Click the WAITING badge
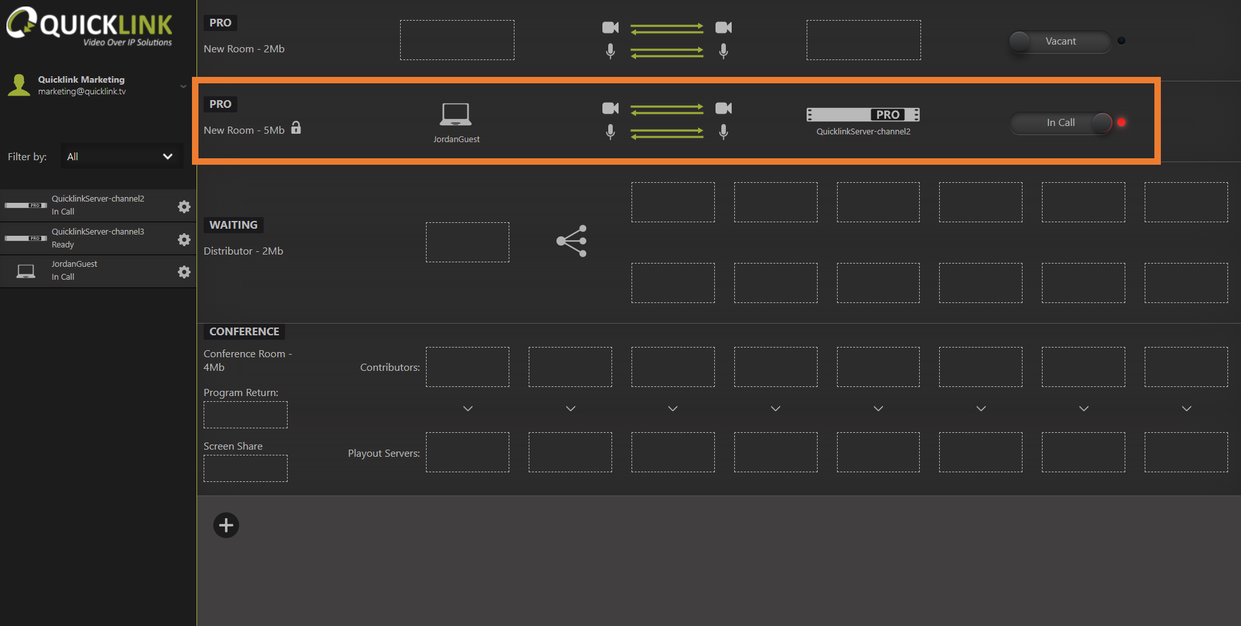 click(x=233, y=225)
